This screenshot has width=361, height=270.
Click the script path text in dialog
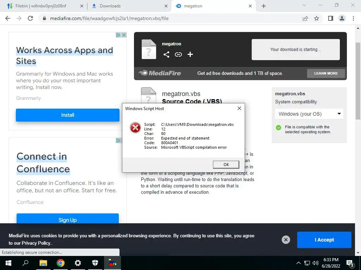tap(197, 124)
